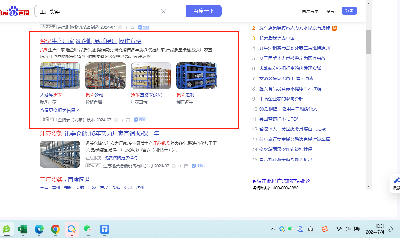This screenshot has width=400, height=238.
Task: Open the 货架公司 warehouse thumbnail image
Action: point(106,75)
